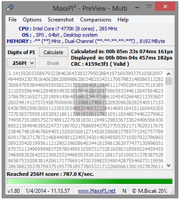Expand the 256M digits dropdown
Image resolution: width=180 pixels, height=200 pixels.
(21, 63)
